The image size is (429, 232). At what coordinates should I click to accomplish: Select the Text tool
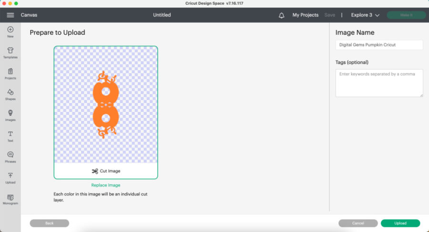[x=10, y=136]
